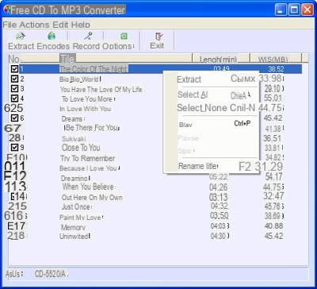This screenshot has height=289, width=317.
Task: Select track Dreams
Action: 72,119
